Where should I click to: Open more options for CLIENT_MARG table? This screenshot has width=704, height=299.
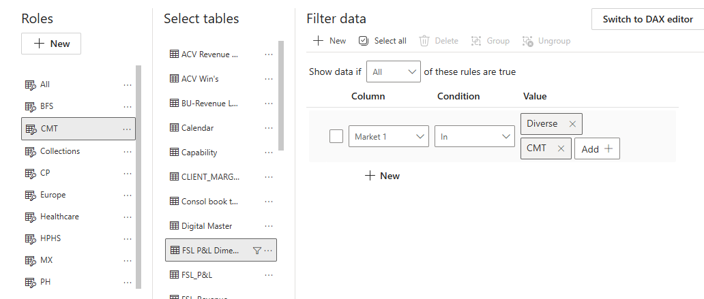coord(269,177)
